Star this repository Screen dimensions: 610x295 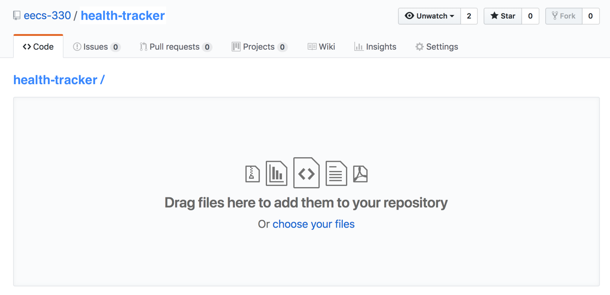tap(503, 16)
